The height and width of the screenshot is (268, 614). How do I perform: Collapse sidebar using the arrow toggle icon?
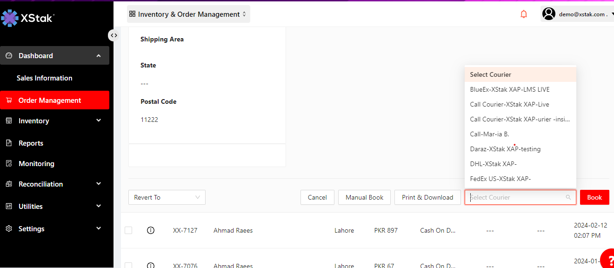click(113, 35)
